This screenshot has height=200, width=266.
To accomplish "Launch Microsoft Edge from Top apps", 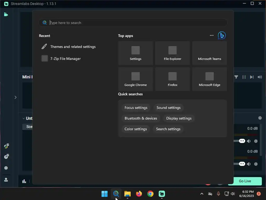I will 209,79.
